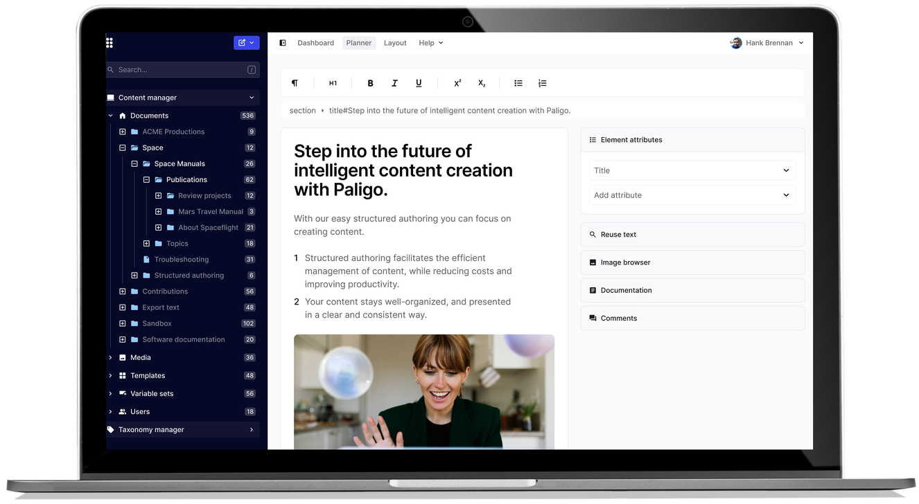Viewport: 919px width, 504px height.
Task: Open the Add attribute dropdown
Action: pos(692,195)
